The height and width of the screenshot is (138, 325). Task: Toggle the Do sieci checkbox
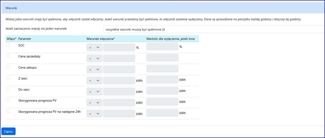pos(8,89)
